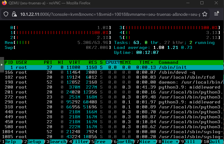Minimize the Firefox window

point(187,3)
